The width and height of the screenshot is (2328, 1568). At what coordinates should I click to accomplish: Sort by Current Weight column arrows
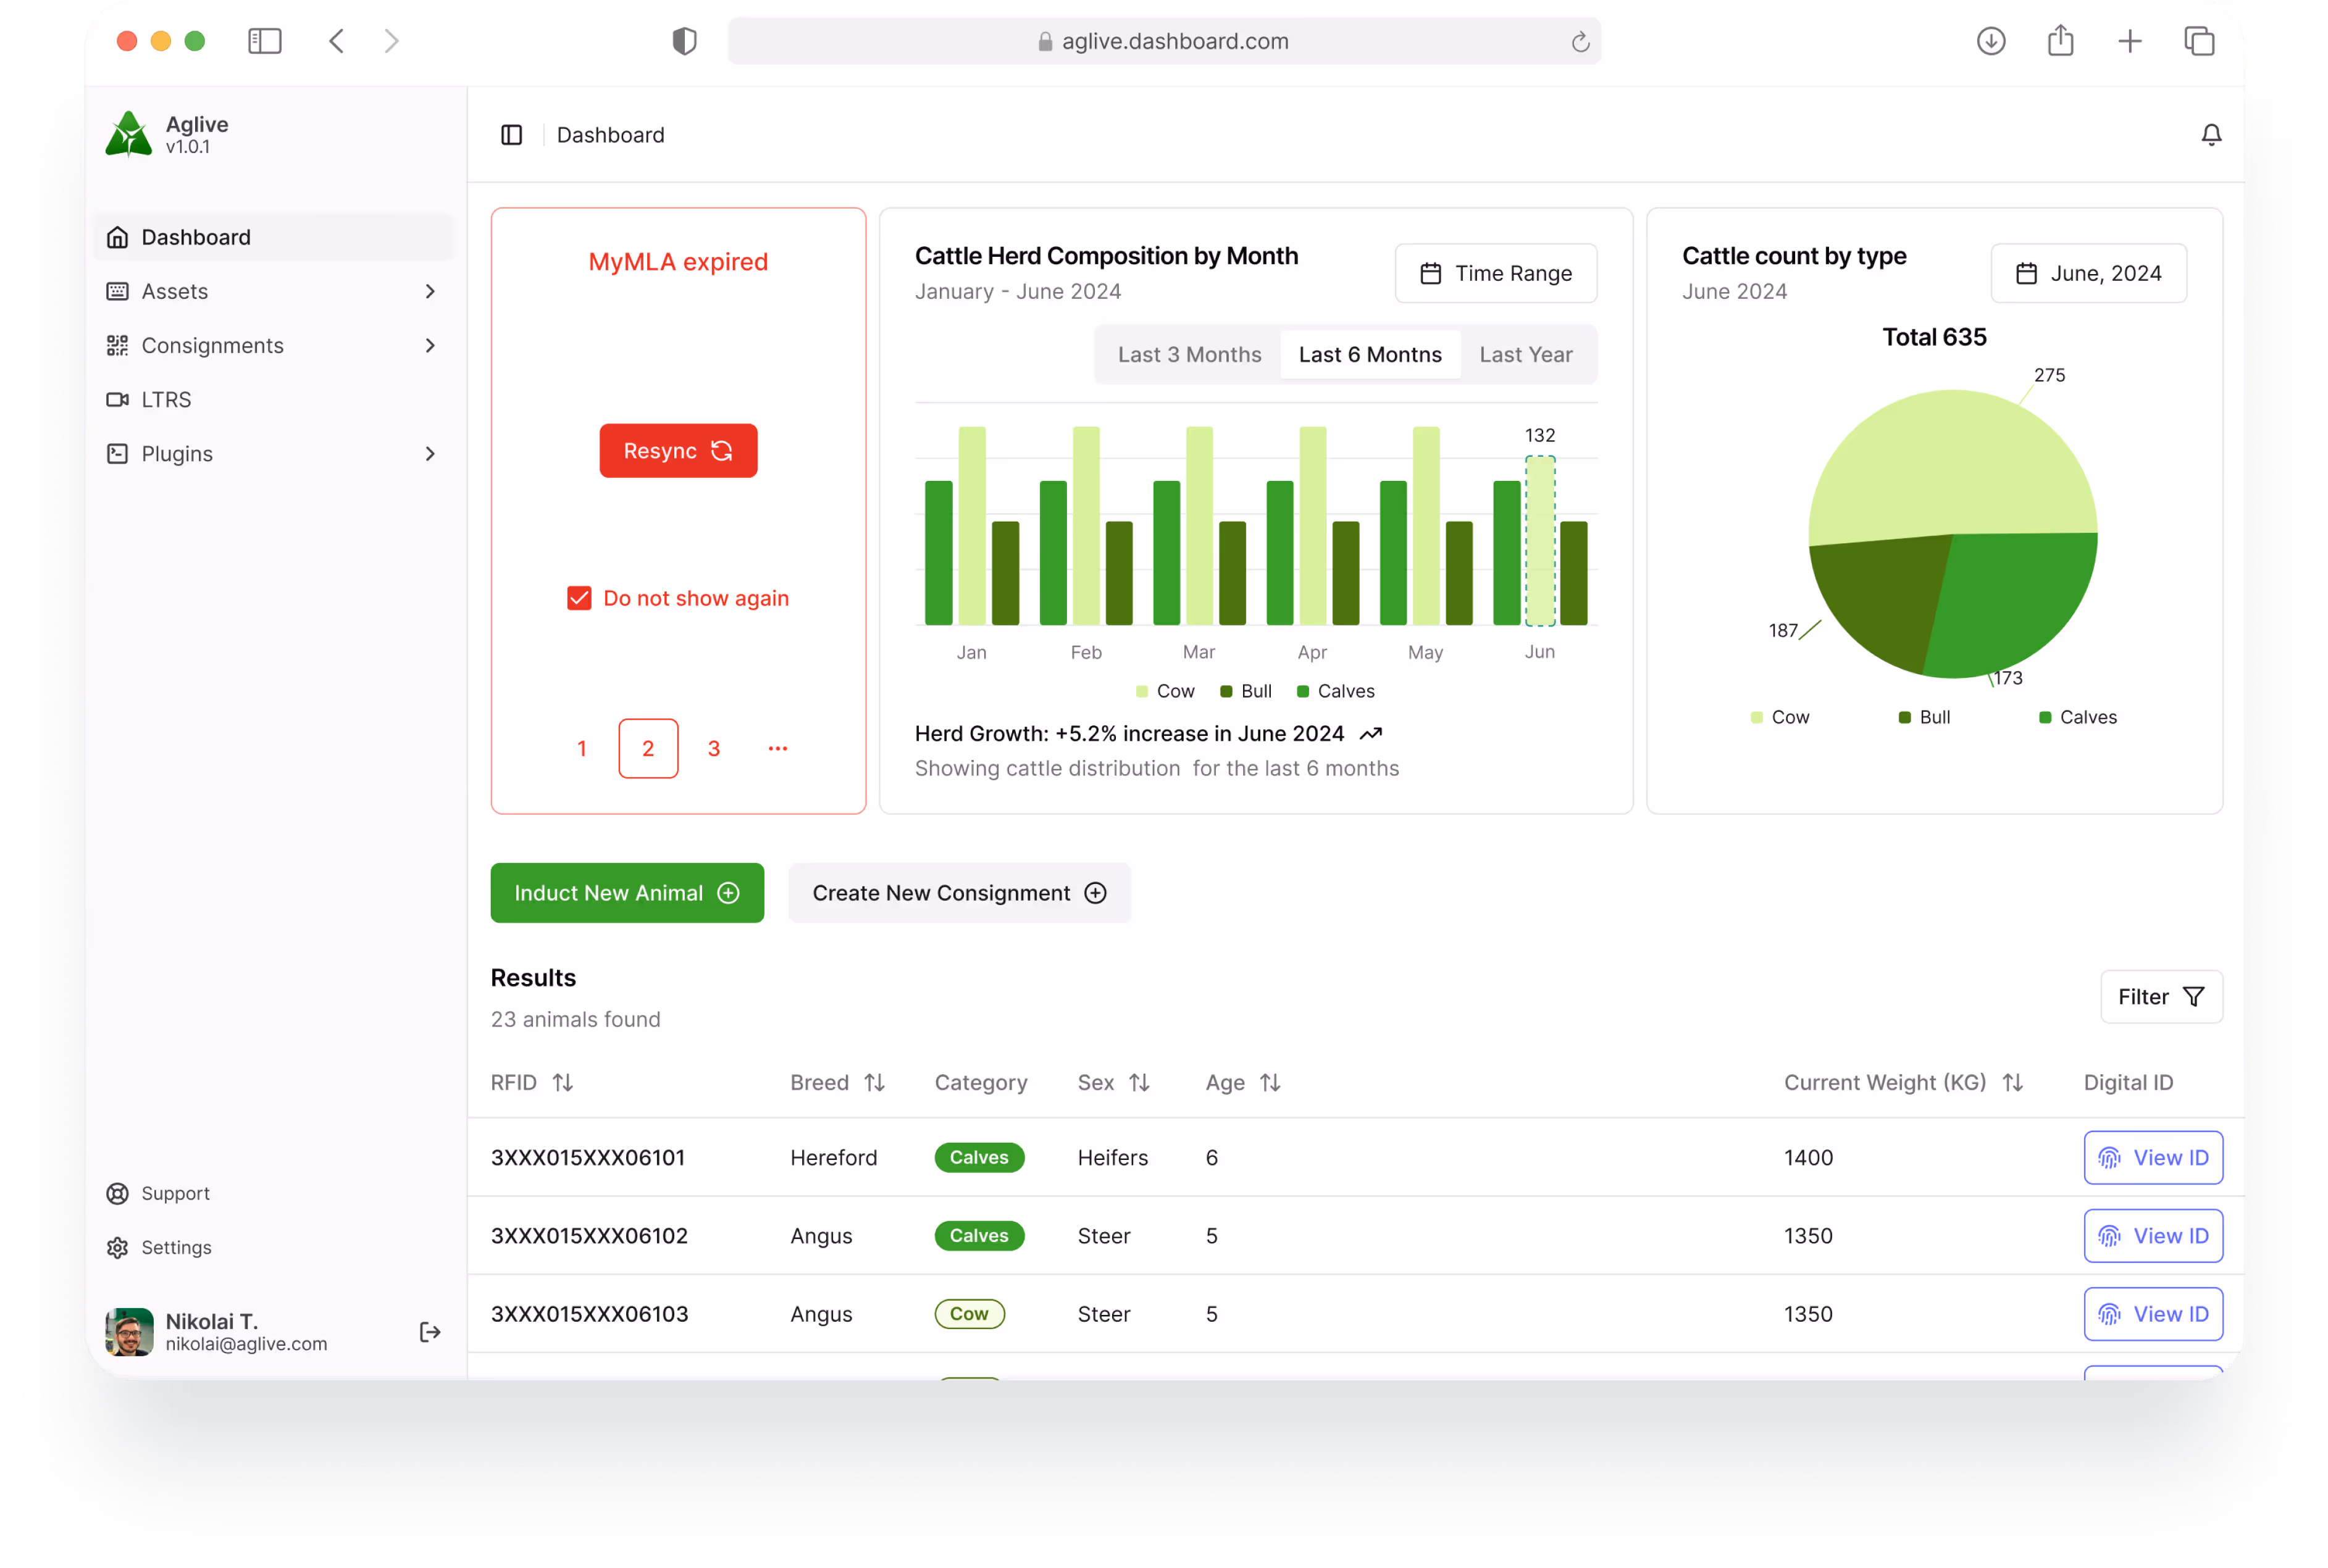(2013, 1083)
